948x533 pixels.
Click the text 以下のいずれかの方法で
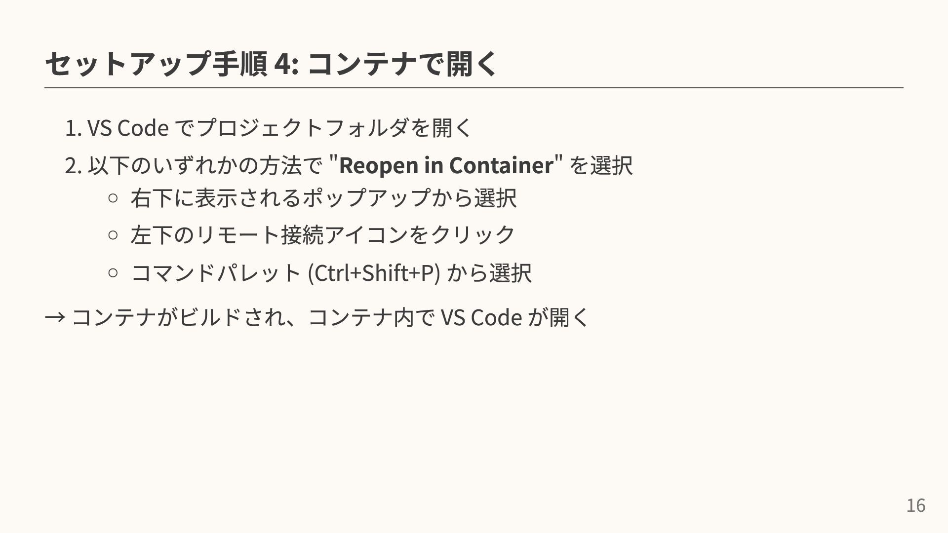[x=205, y=166]
